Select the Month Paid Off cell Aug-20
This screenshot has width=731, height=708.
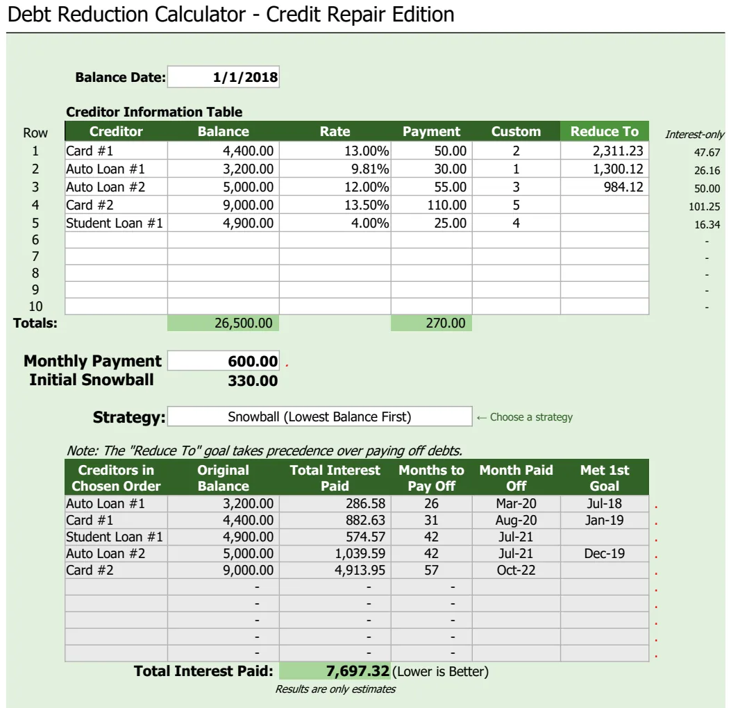click(516, 520)
